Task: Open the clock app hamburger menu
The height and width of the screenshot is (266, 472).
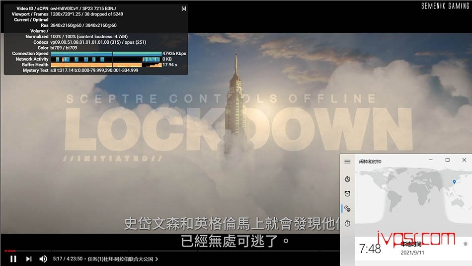Action: tap(347, 162)
